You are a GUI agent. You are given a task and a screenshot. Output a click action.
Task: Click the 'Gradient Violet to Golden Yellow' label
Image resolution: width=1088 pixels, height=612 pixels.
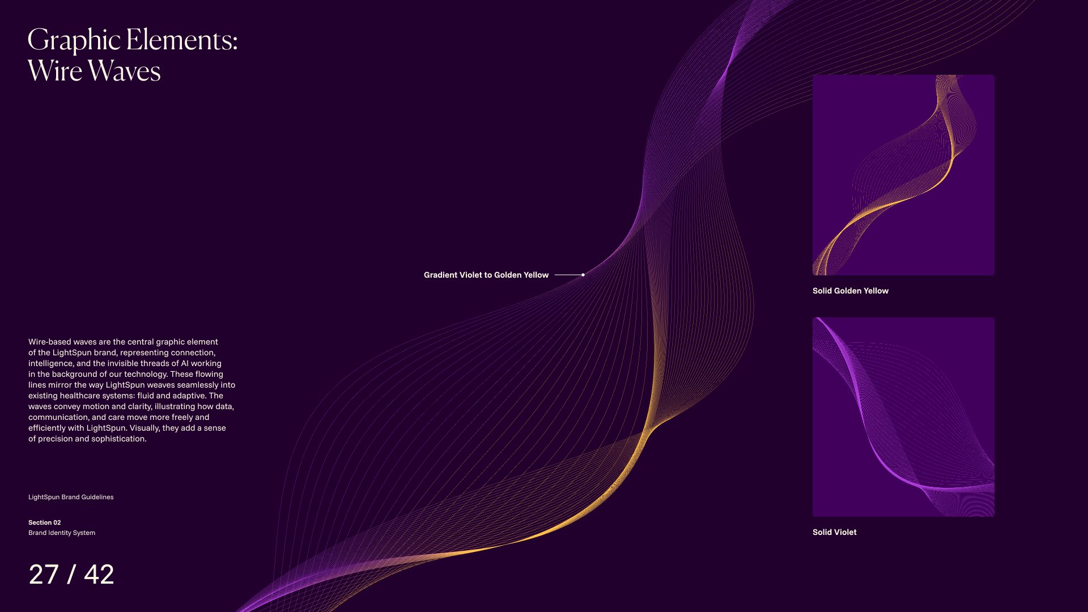[x=486, y=275]
